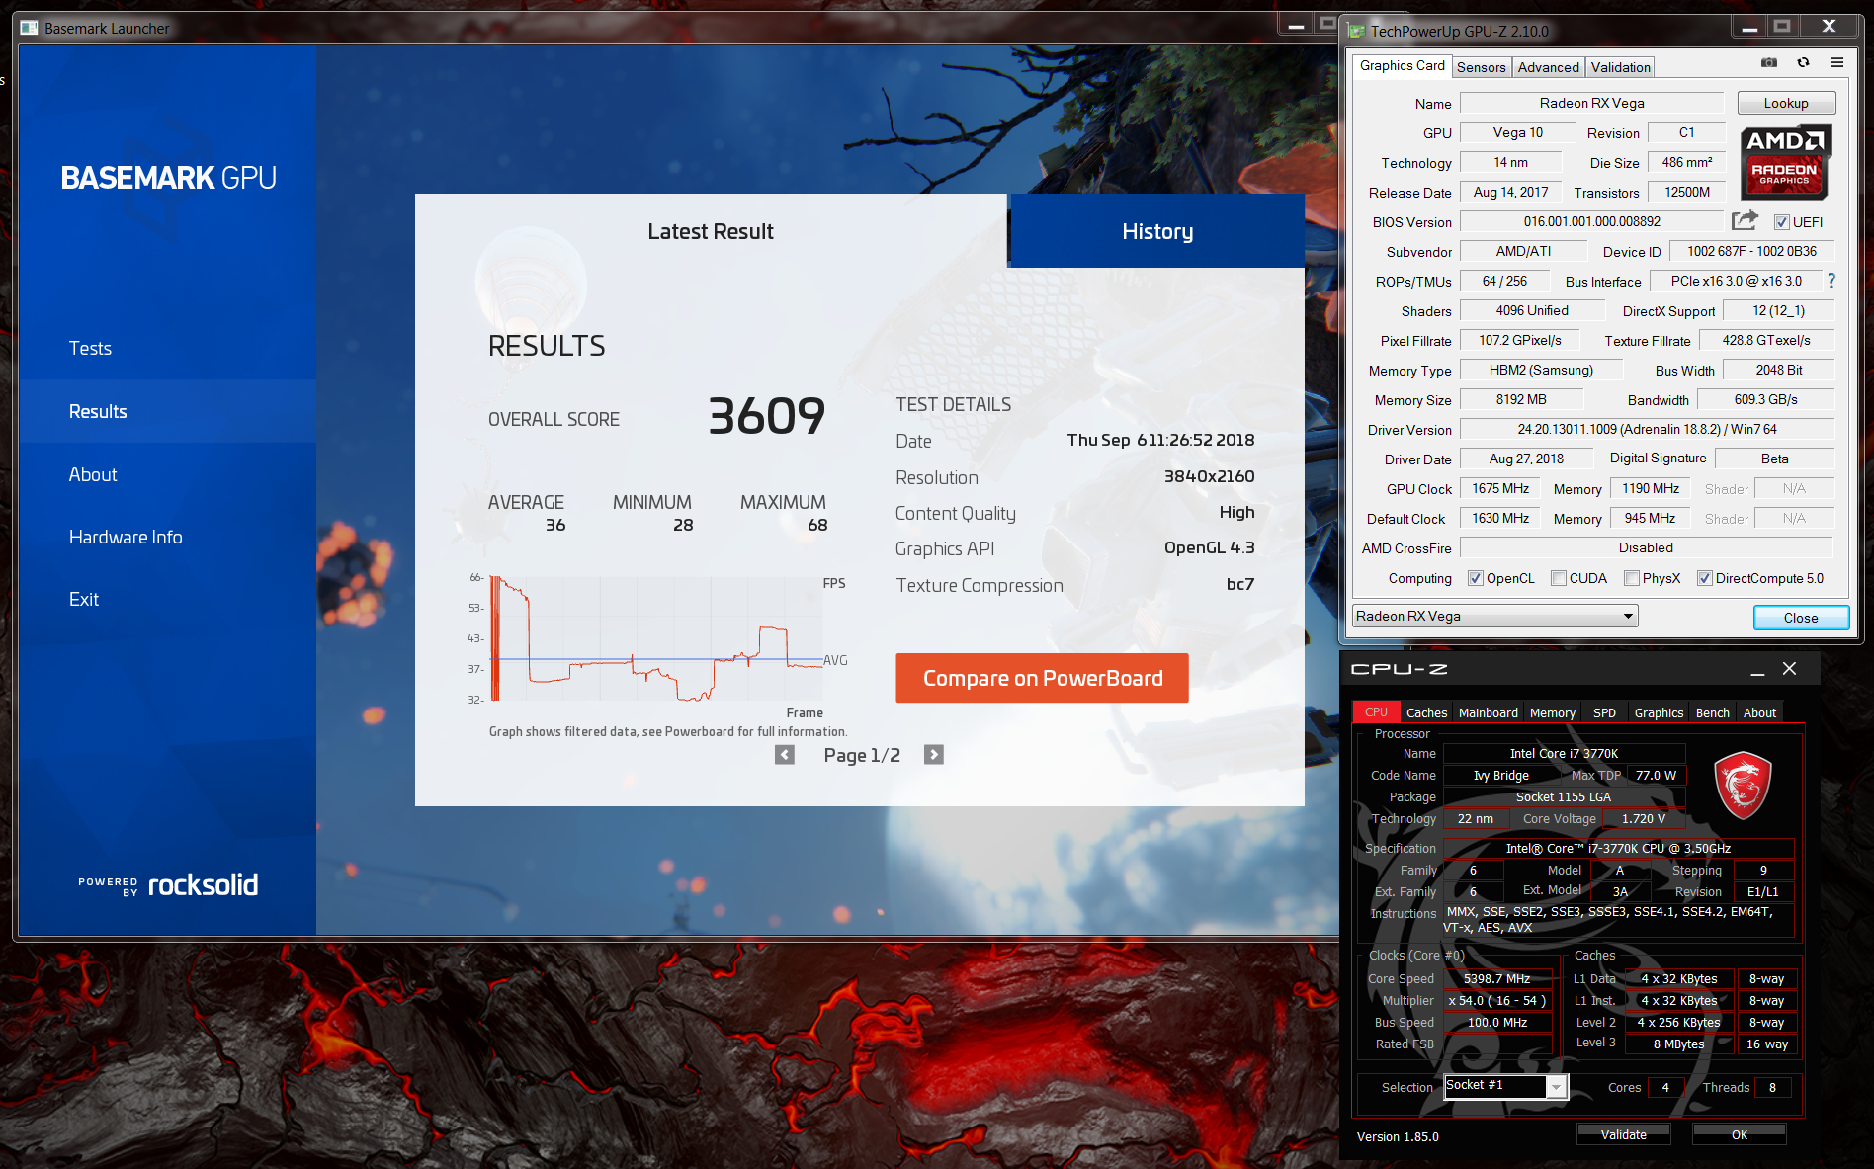Click the CPU-Z Validate button
This screenshot has width=1874, height=1169.
pyautogui.click(x=1623, y=1134)
